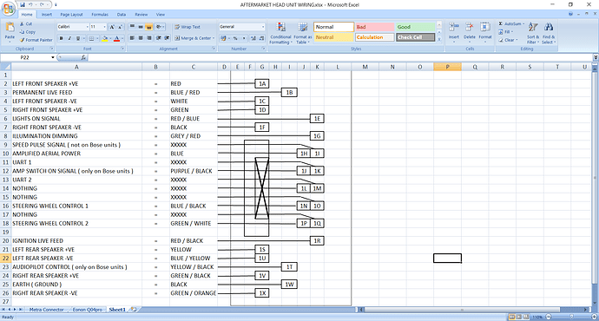Image resolution: width=599 pixels, height=321 pixels.
Task: Click in the formula bar input
Action: point(340,57)
